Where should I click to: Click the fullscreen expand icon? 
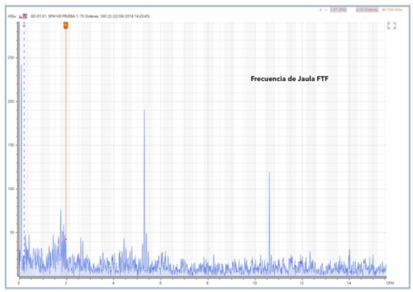pos(392,25)
